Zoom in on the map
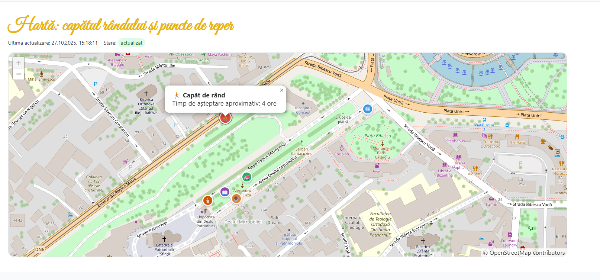 (19, 63)
